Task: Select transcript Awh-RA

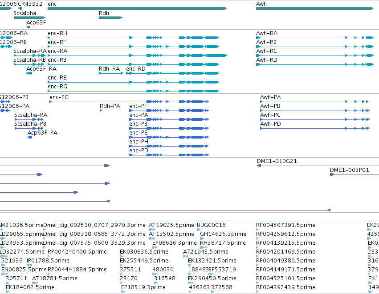Action: coord(315,38)
